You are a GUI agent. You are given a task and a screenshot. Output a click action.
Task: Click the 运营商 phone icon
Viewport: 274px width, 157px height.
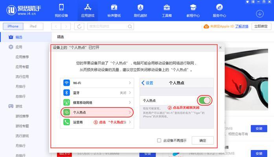[66, 122]
